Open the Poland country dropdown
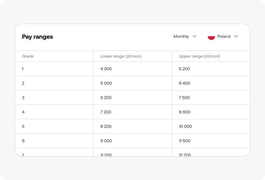Viewport: 265px width, 180px height. point(223,36)
